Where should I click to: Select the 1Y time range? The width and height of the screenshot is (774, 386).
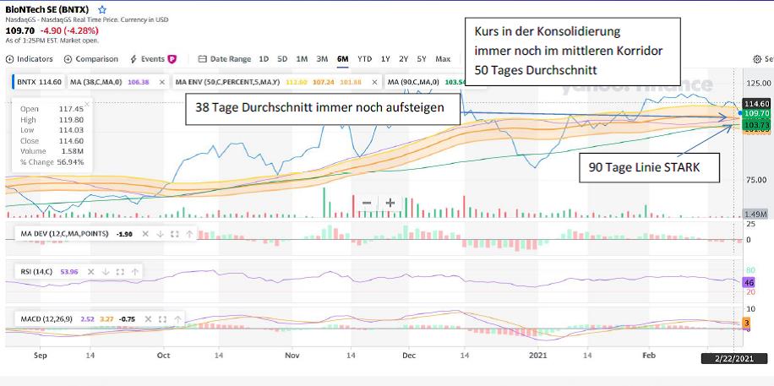[385, 59]
